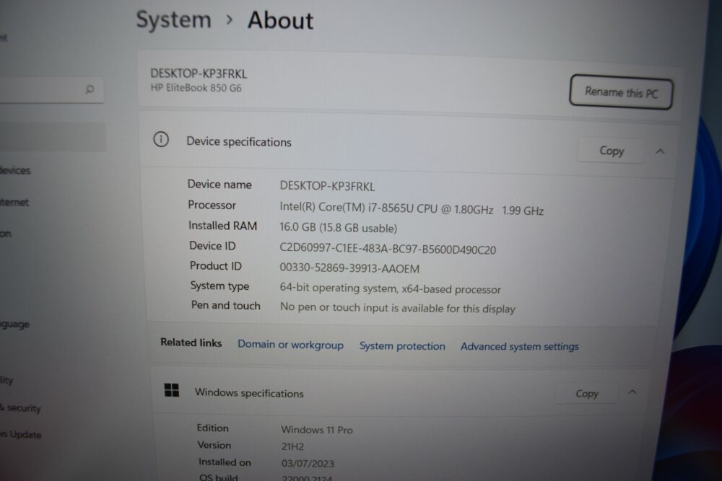
Task: Collapse the Device specifications section
Action: (x=660, y=151)
